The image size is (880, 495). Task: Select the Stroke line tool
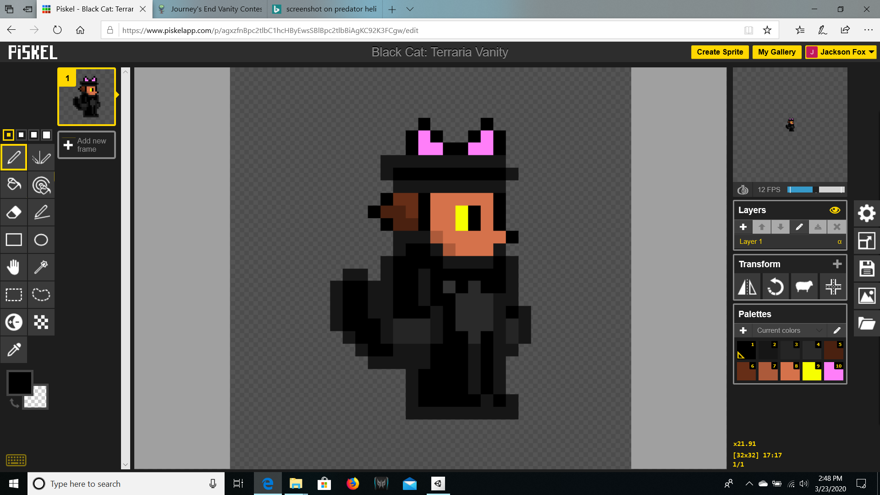41,213
